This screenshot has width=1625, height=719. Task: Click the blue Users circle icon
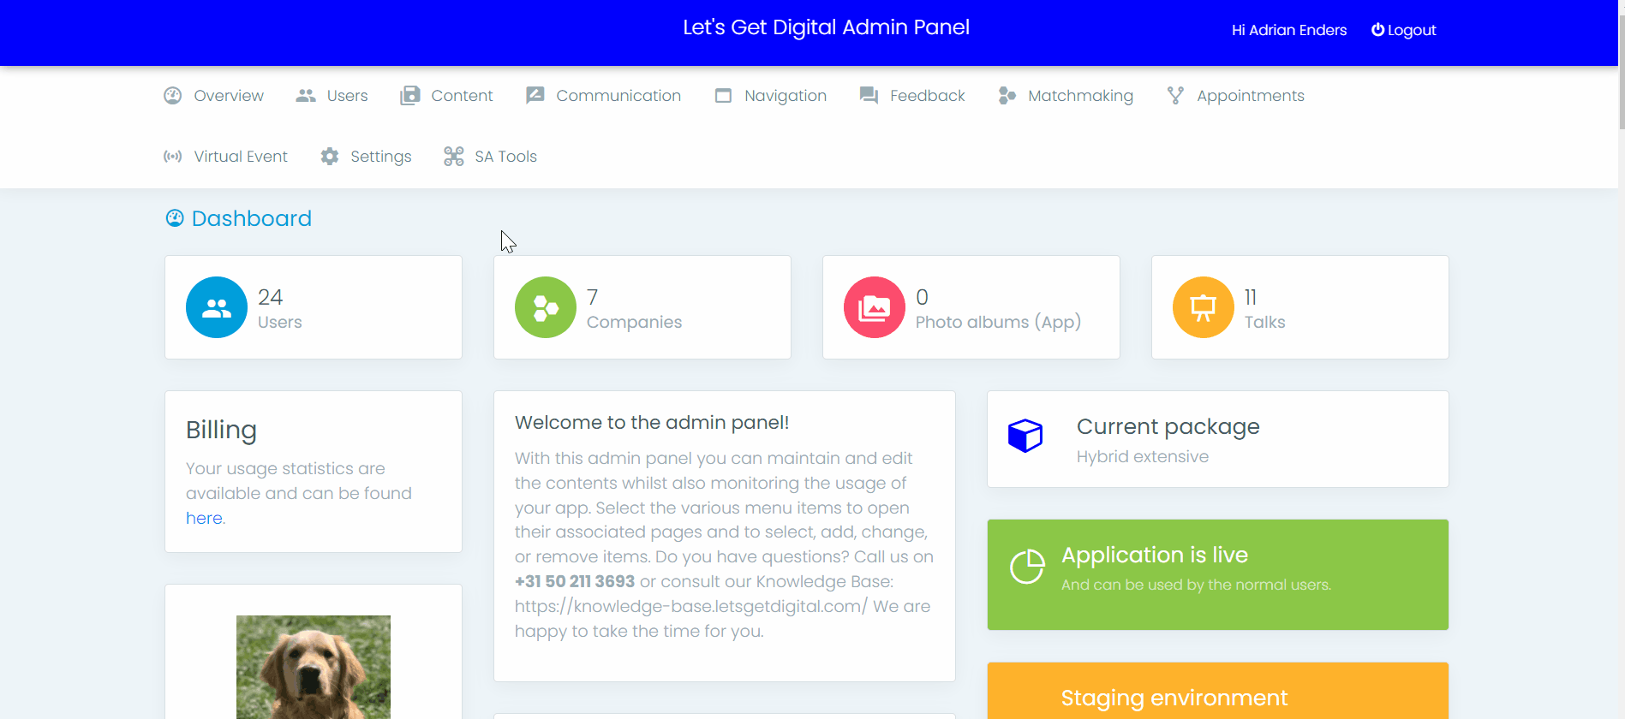tap(216, 307)
